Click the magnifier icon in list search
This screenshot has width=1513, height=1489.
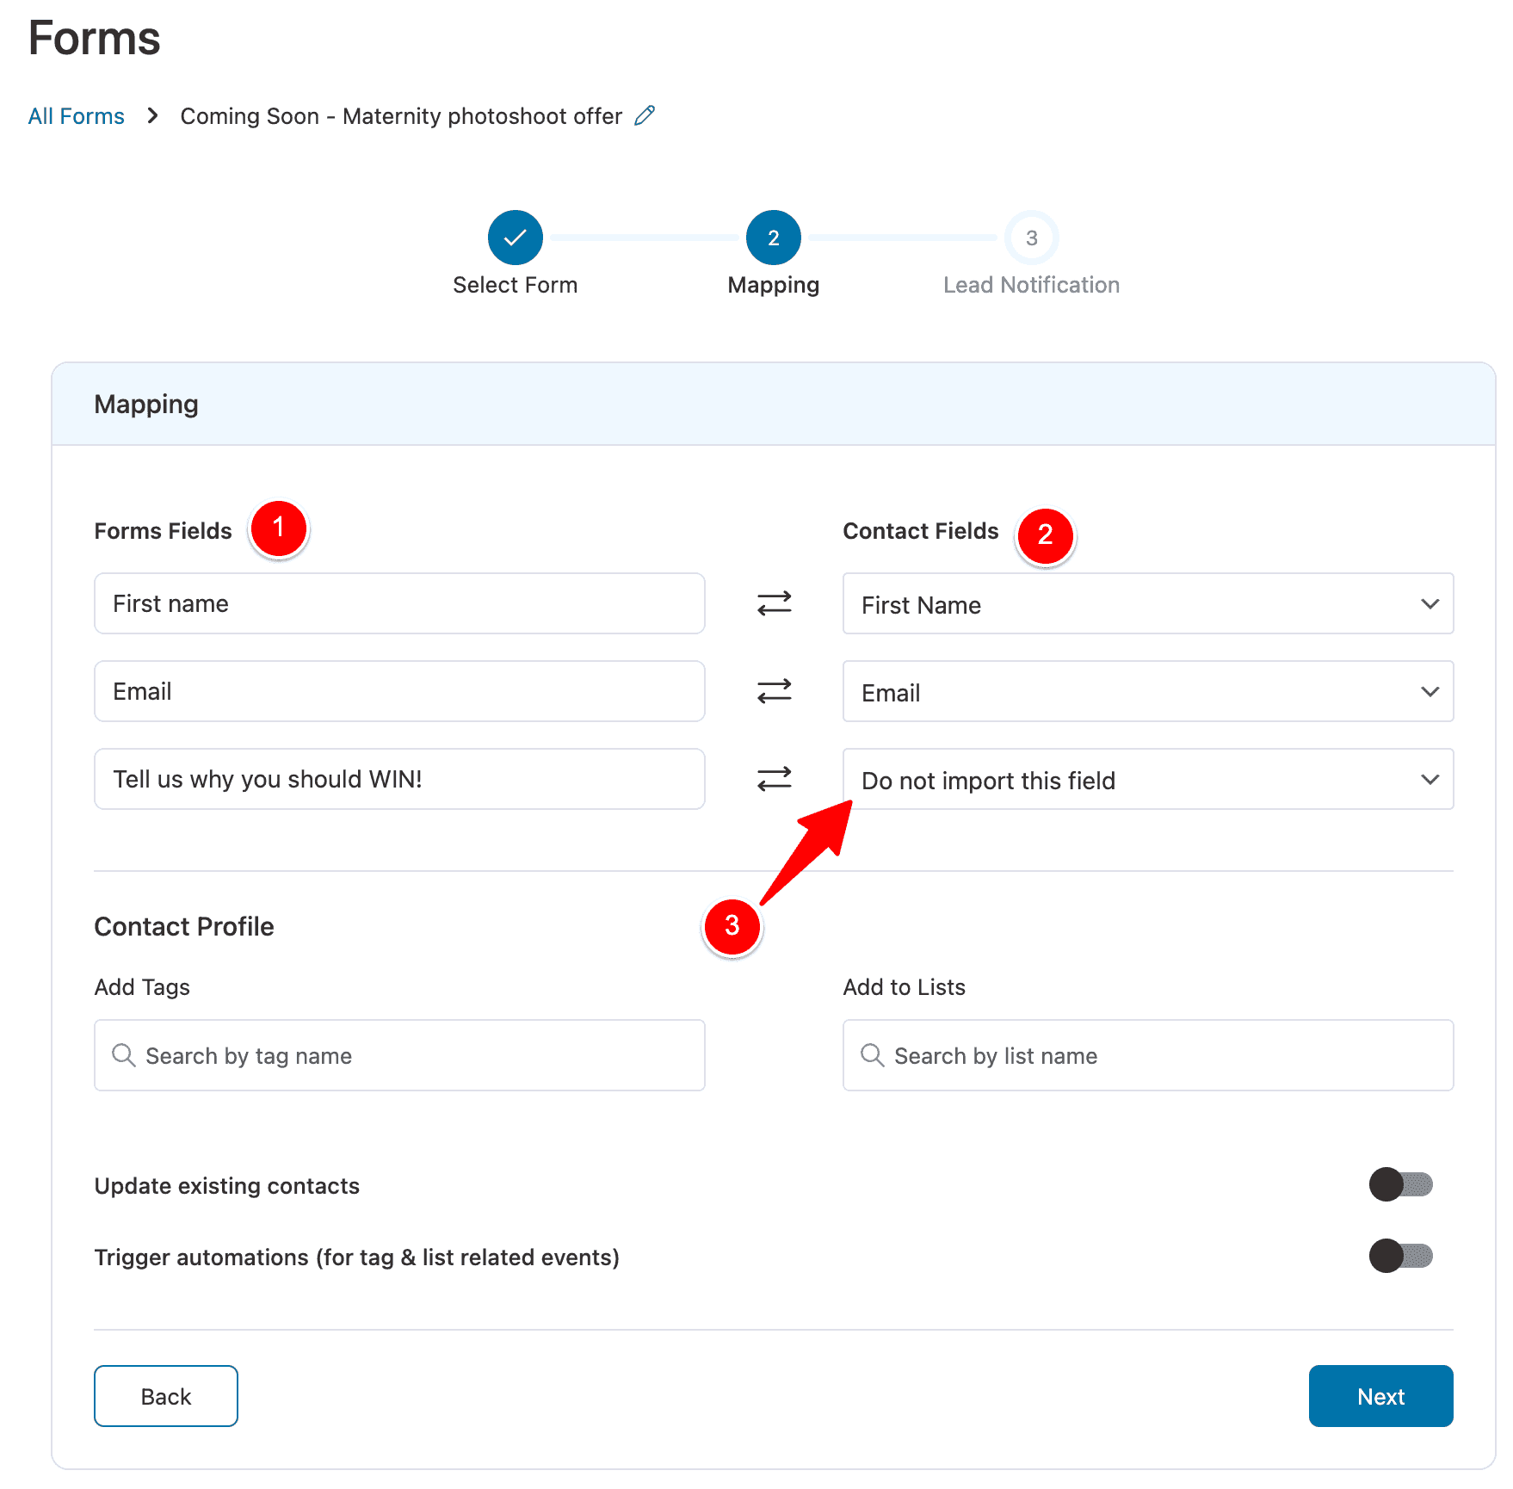tap(873, 1055)
